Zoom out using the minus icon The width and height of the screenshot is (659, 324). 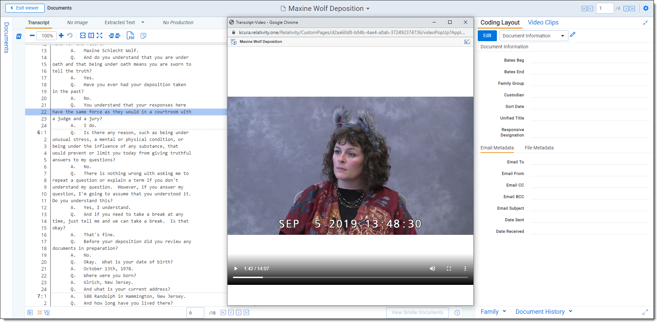[32, 36]
